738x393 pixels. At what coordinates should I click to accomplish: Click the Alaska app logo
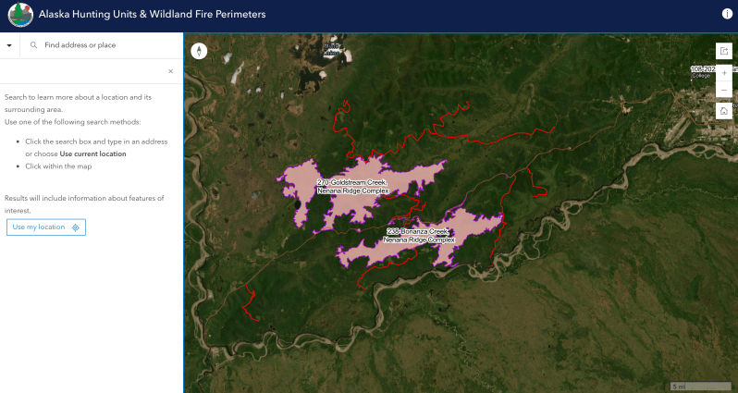tap(18, 16)
